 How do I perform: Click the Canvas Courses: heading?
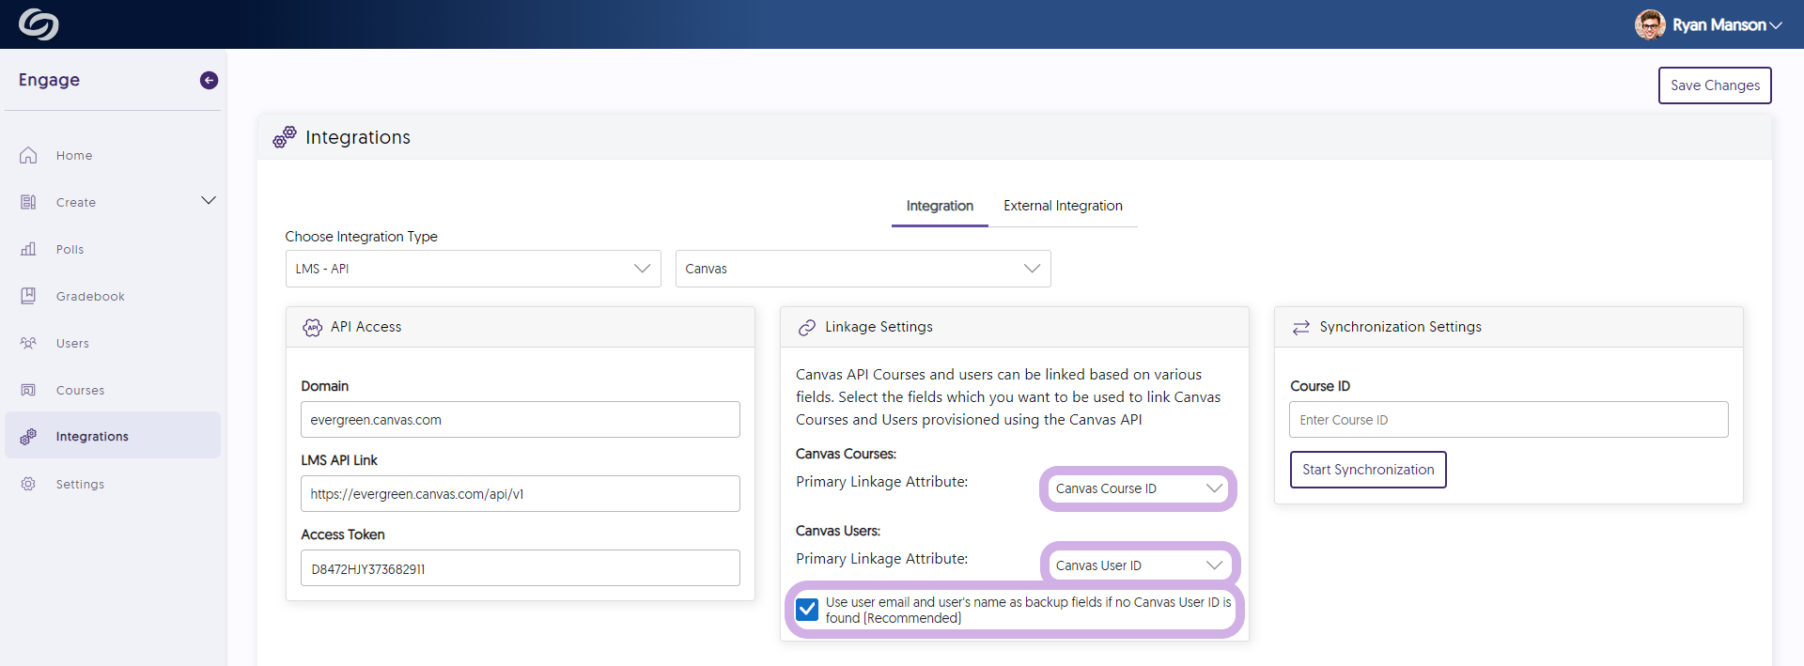coord(846,454)
